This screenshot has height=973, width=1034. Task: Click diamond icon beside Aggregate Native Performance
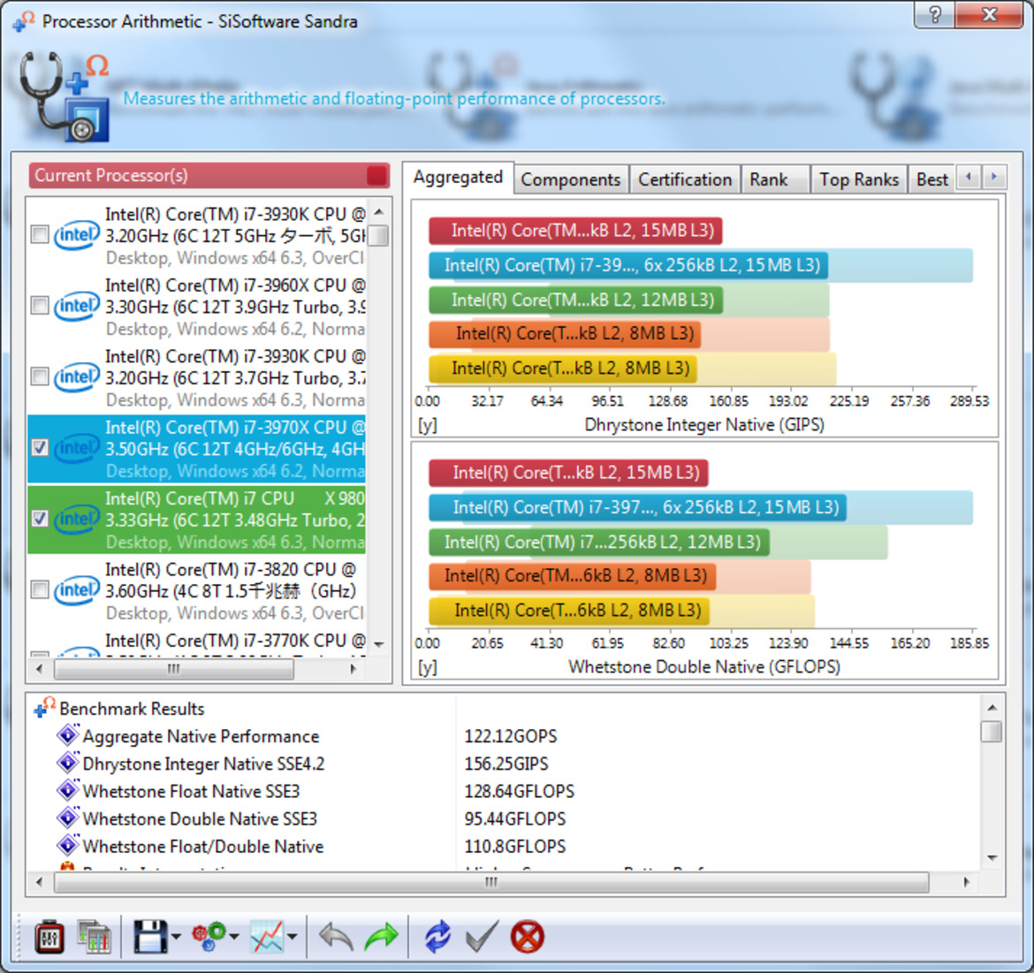67,734
